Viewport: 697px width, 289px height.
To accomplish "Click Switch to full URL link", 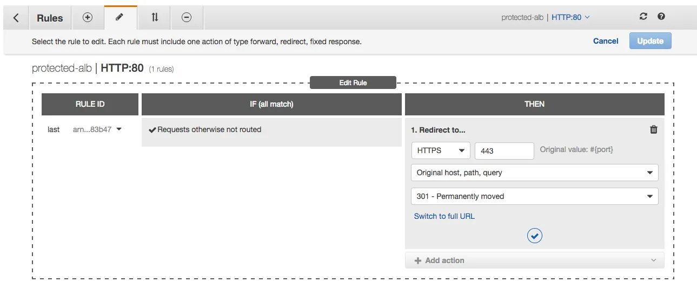I will (444, 216).
